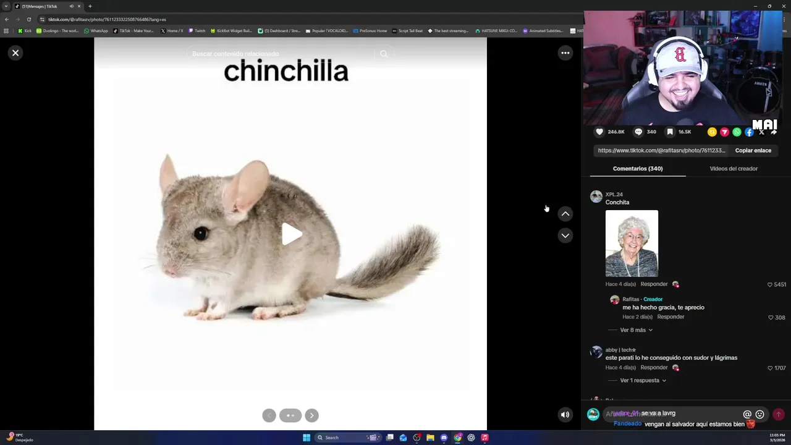Reload the page
The image size is (791, 445).
[28, 19]
